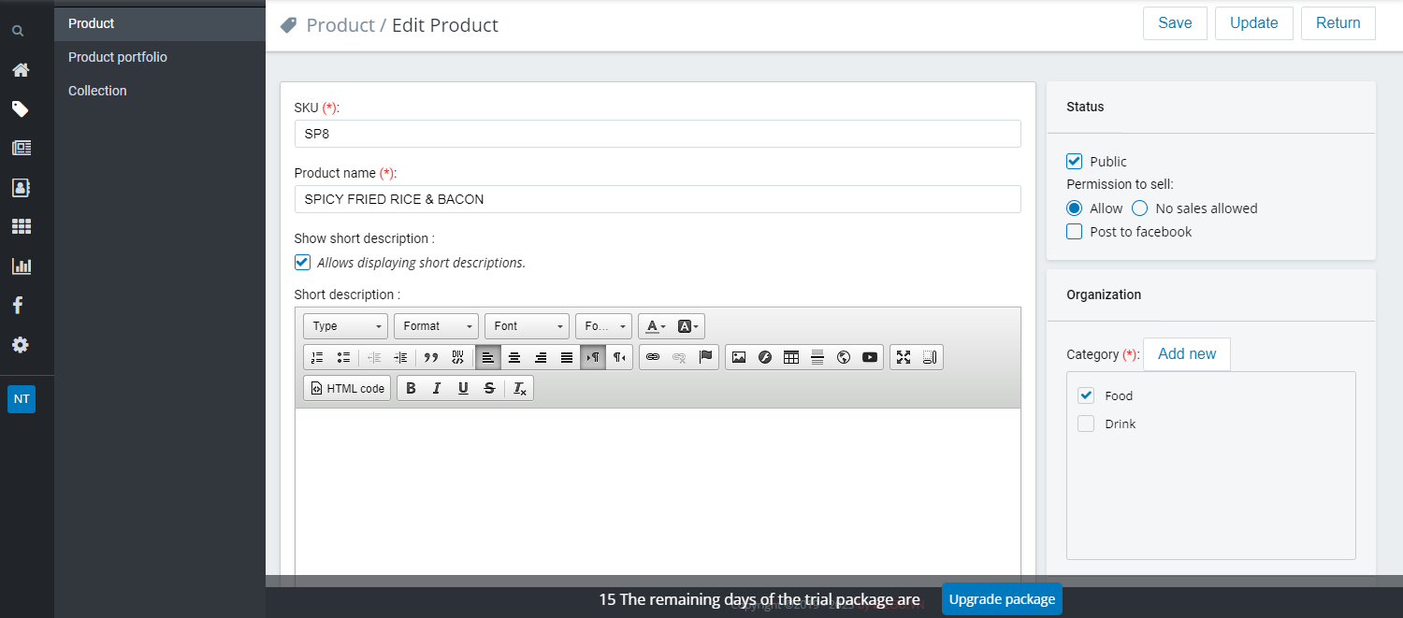The height and width of the screenshot is (618, 1403).
Task: Open the Font dropdown
Action: [x=527, y=326]
